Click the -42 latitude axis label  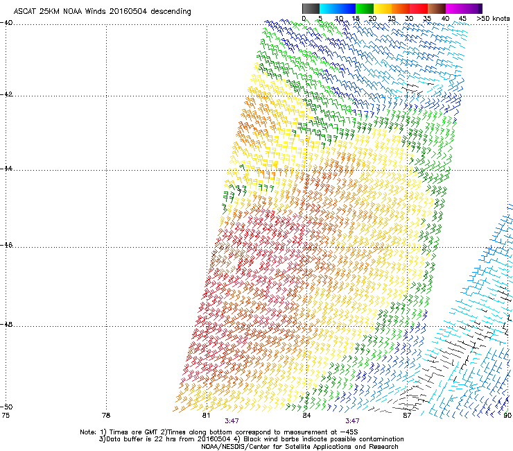pos(6,94)
